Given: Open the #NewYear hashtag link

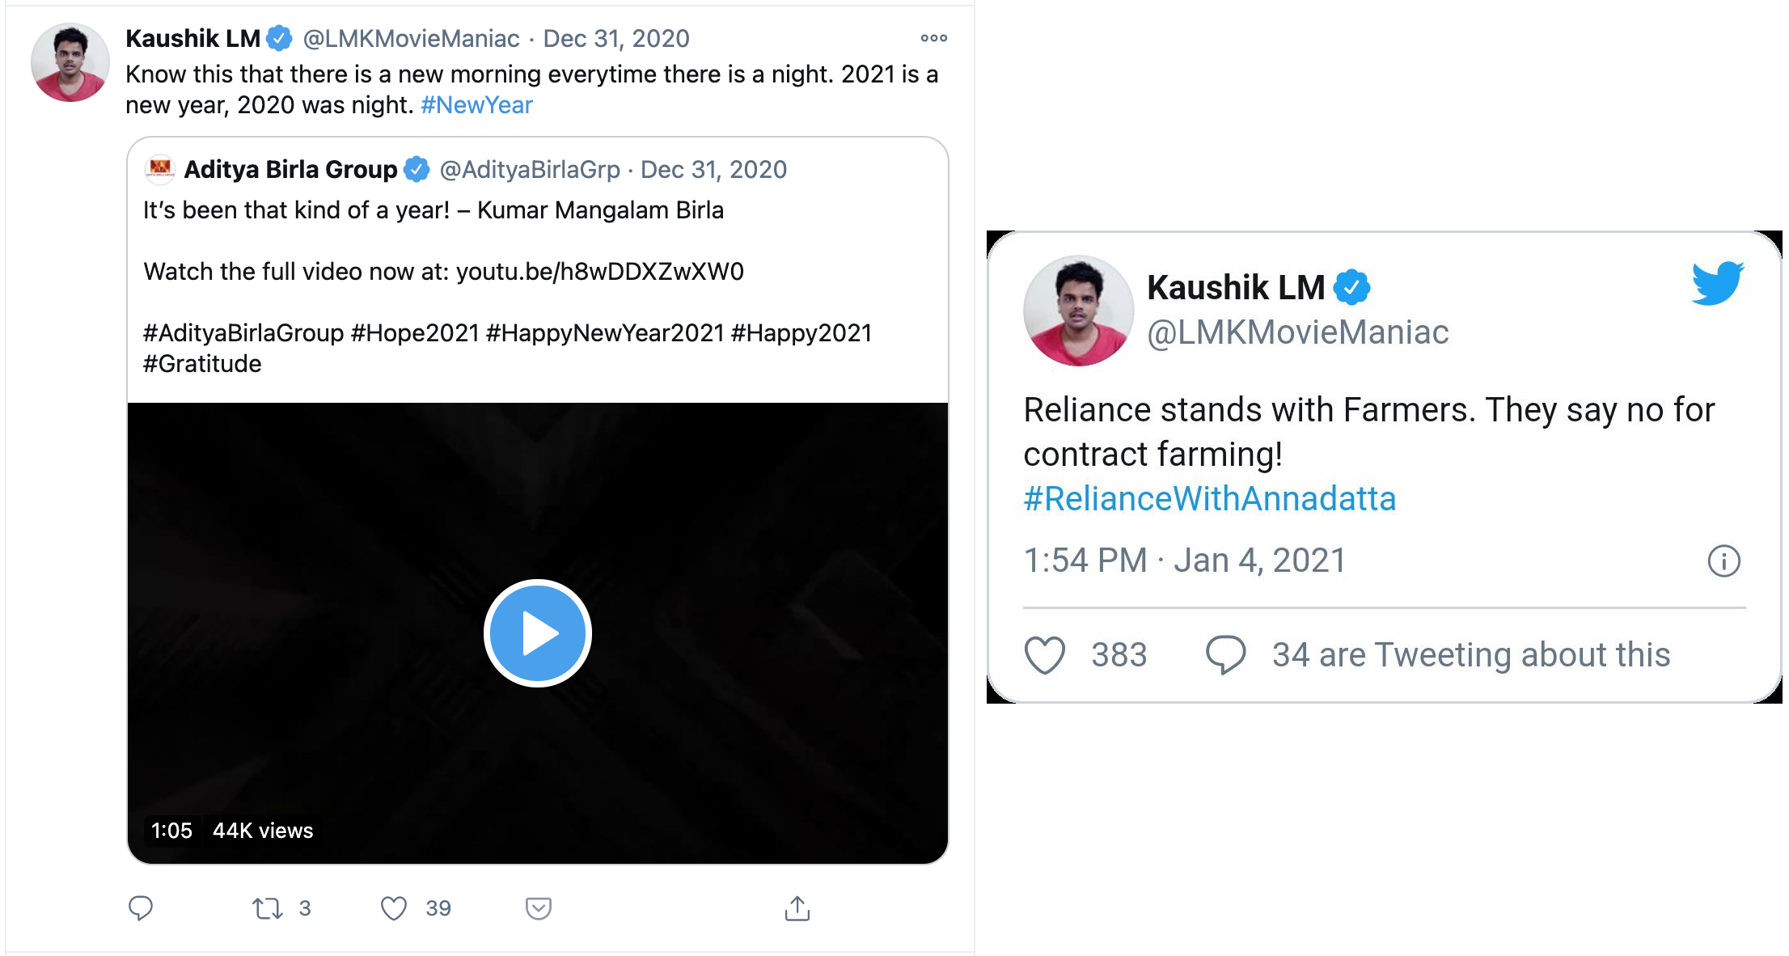Looking at the screenshot, I should [476, 105].
